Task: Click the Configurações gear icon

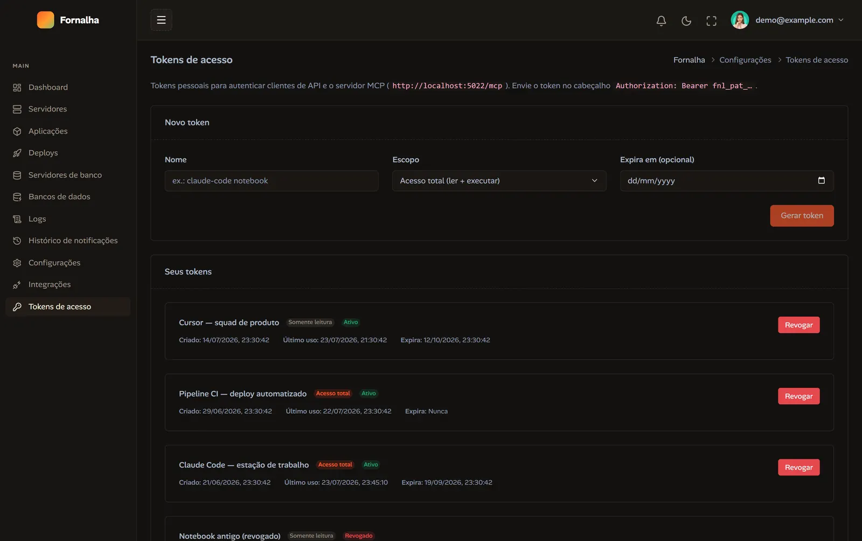Action: point(17,263)
